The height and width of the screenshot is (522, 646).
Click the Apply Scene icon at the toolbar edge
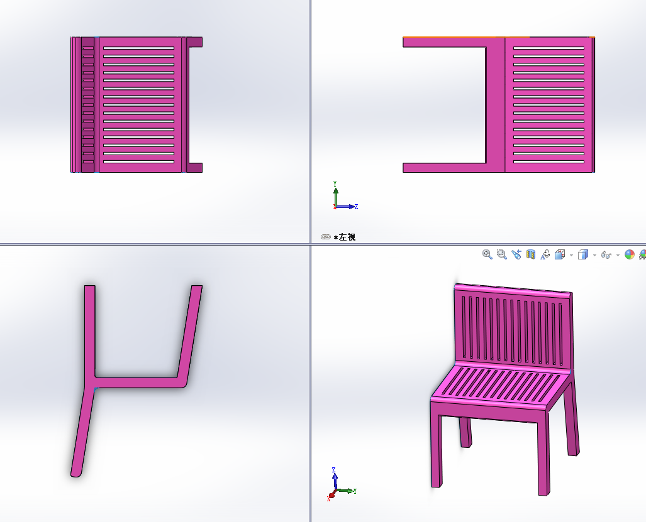point(642,254)
